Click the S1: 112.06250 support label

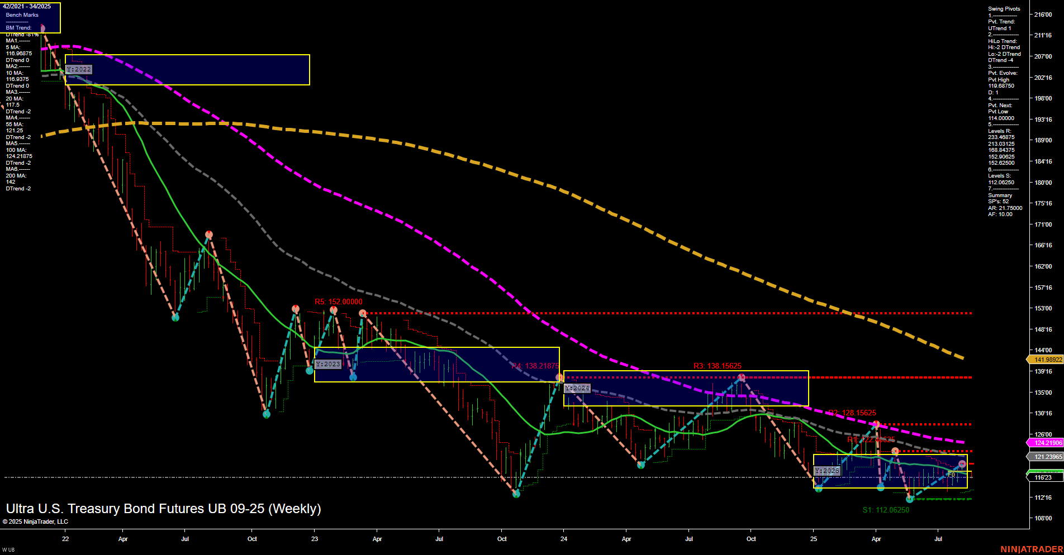click(886, 509)
